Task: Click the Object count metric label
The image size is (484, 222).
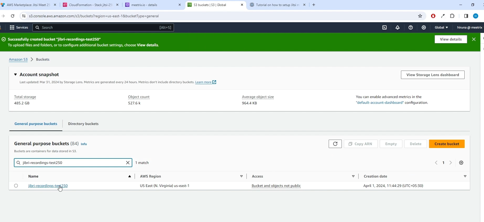Action: (139, 97)
